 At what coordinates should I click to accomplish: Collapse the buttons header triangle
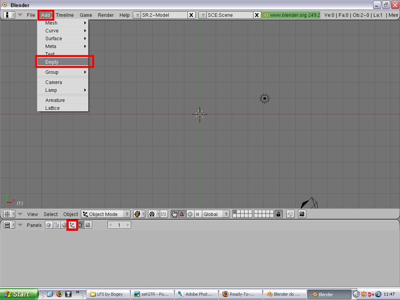click(20, 225)
